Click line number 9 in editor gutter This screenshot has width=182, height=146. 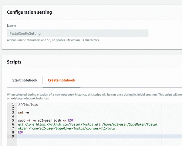(12, 136)
